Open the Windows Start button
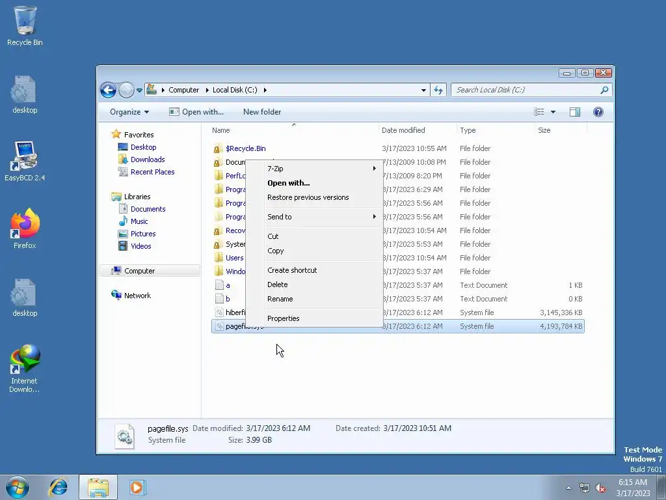This screenshot has width=666, height=500. coord(18,487)
